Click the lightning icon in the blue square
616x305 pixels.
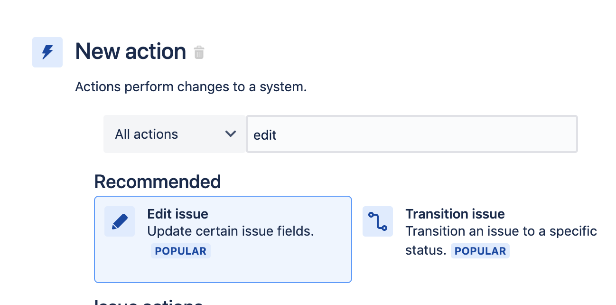tap(47, 52)
